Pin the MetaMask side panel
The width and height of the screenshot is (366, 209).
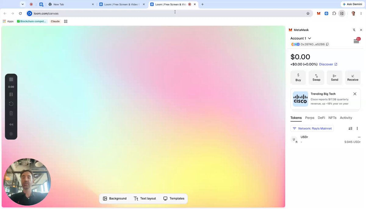click(354, 30)
